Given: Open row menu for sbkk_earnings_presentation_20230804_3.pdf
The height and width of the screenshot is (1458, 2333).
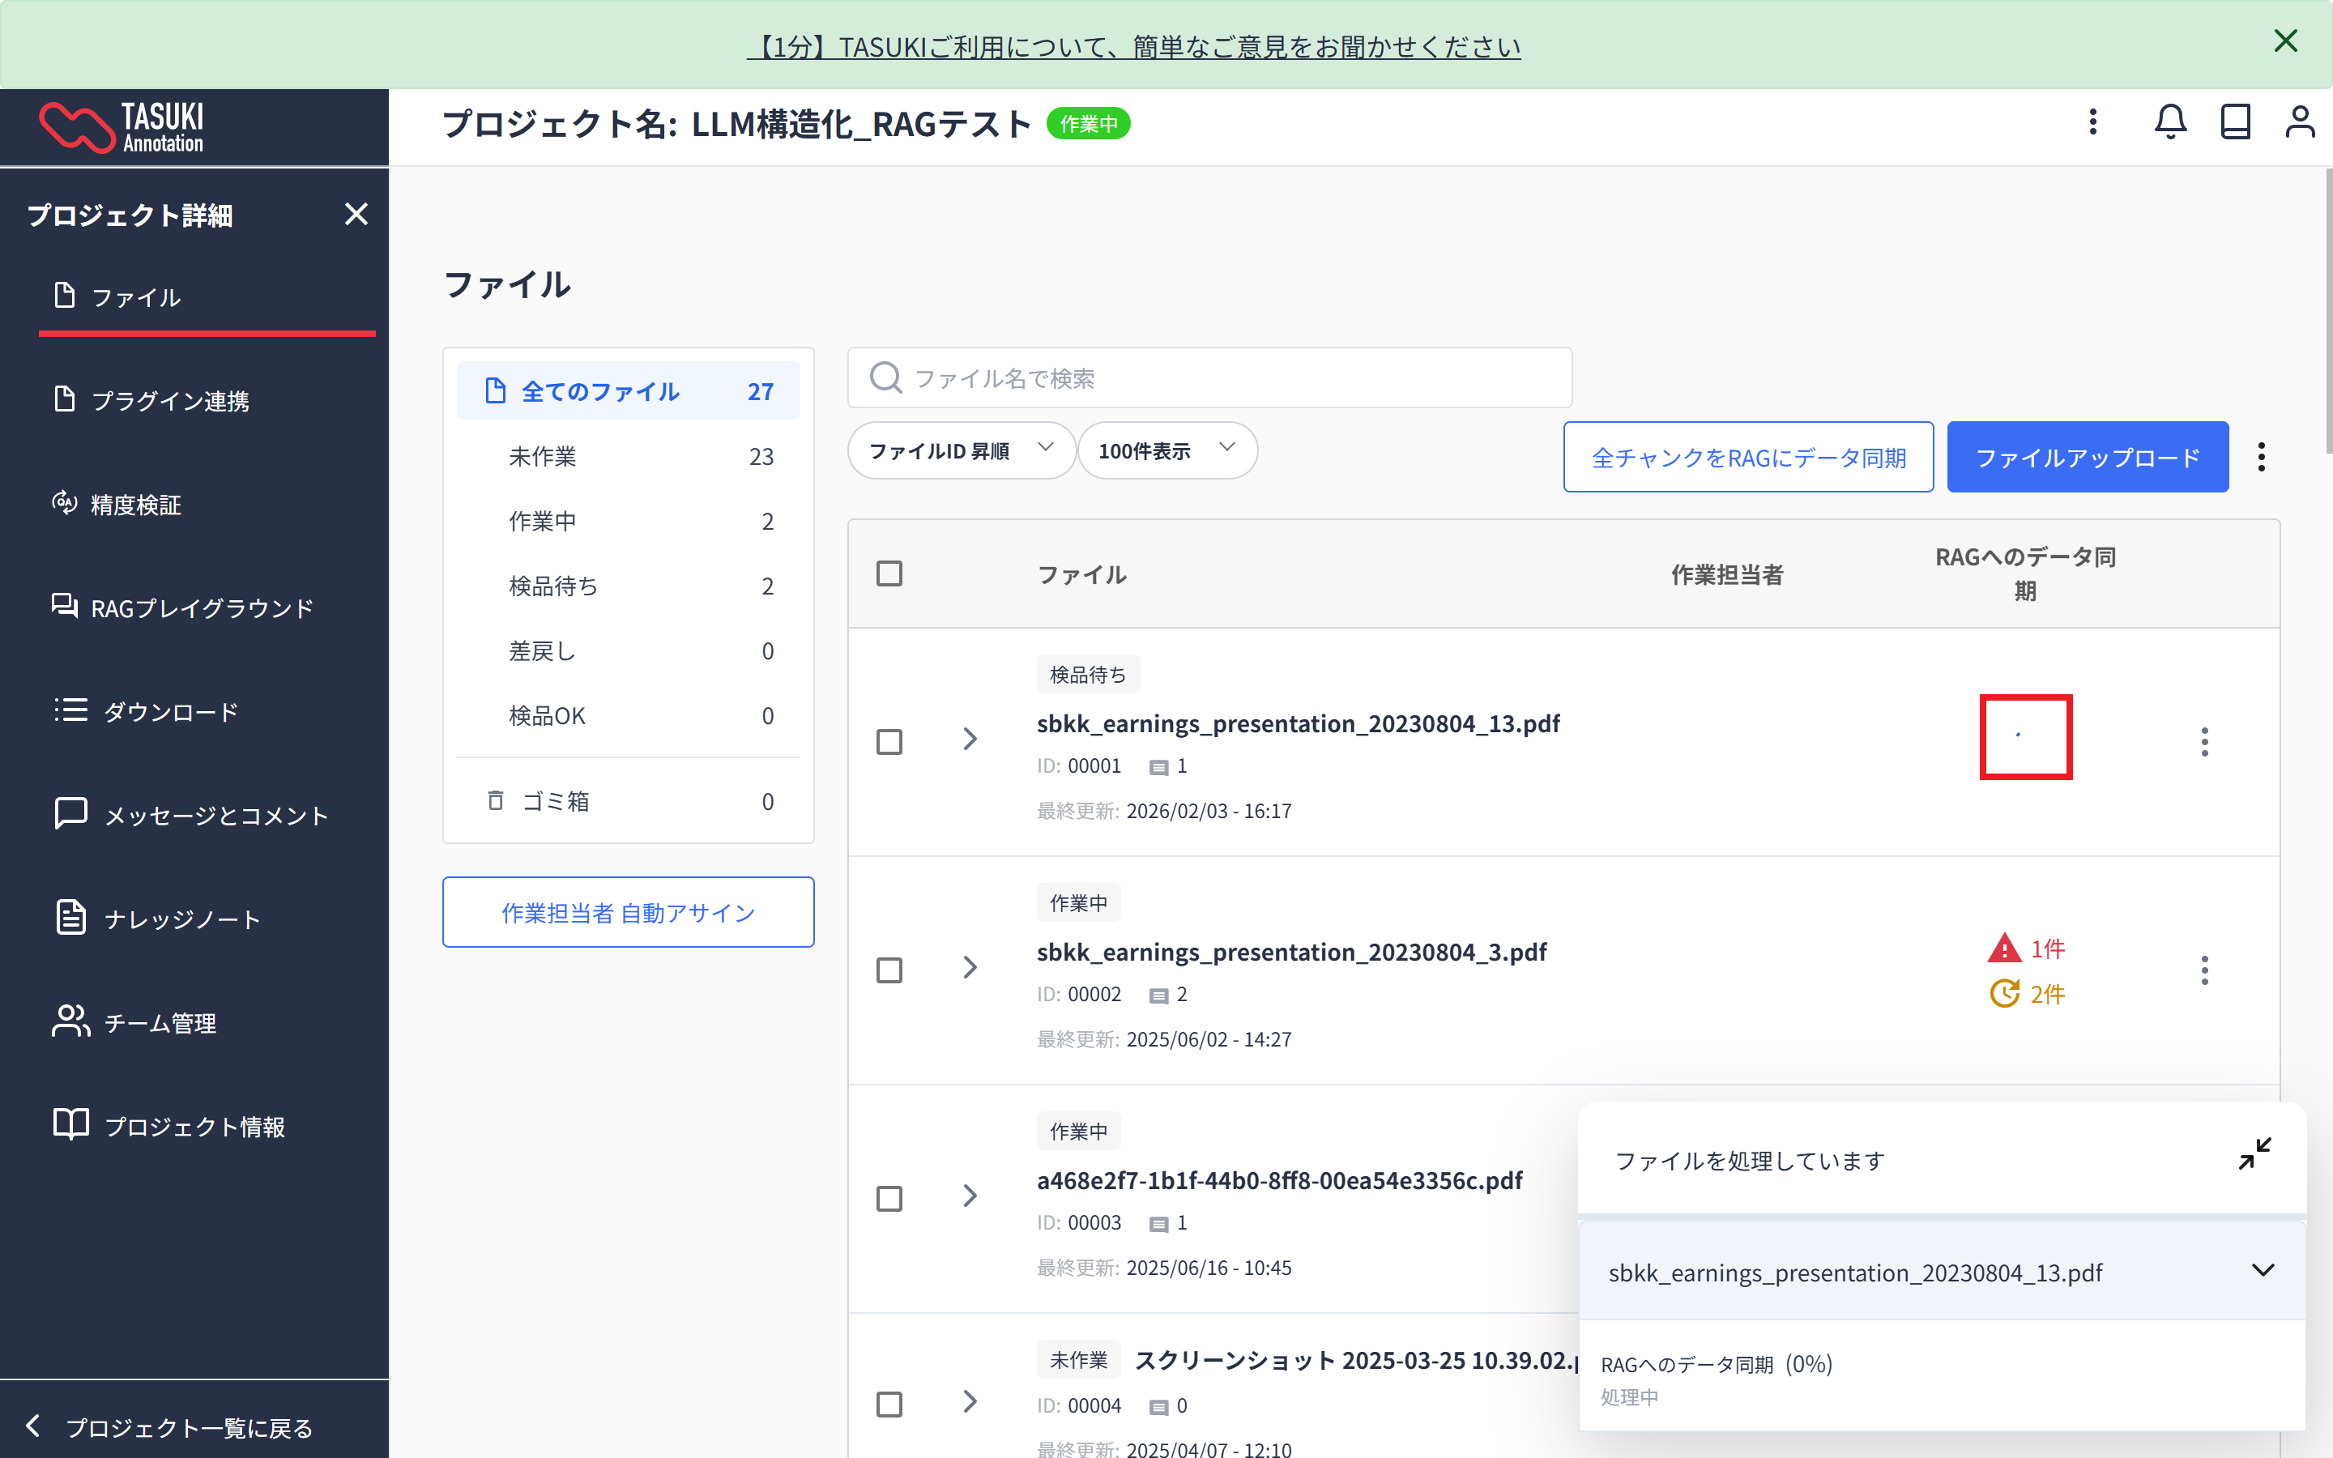Looking at the screenshot, I should [x=2204, y=970].
